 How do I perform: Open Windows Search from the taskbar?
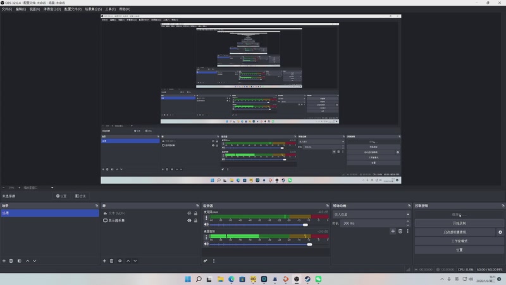pyautogui.click(x=199, y=279)
